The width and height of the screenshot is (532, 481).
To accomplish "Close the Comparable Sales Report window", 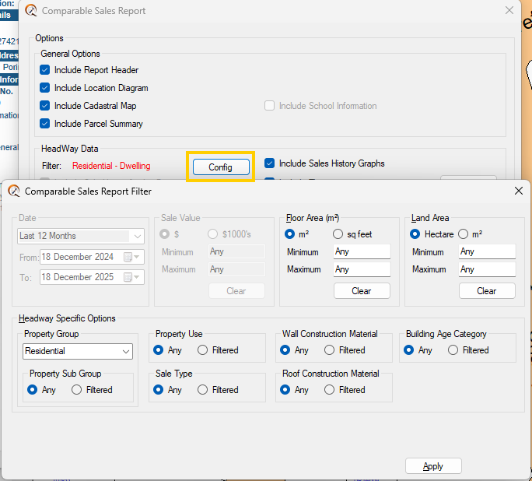I will [509, 11].
